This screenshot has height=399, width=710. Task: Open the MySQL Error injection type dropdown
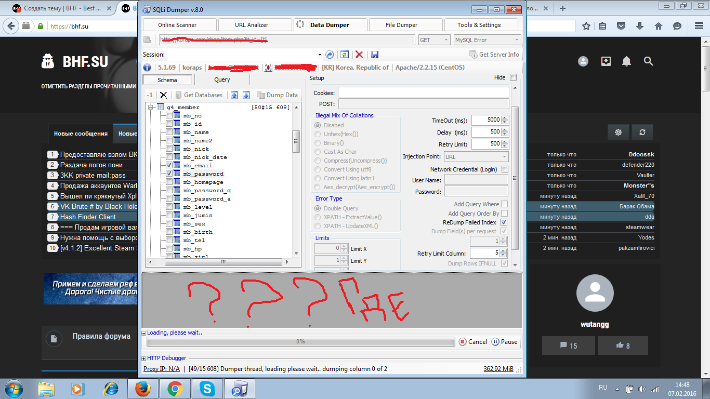487,40
